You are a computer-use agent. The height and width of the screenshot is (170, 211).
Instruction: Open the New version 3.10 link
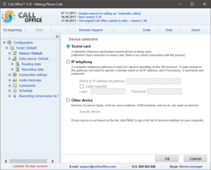pyautogui.click(x=90, y=17)
